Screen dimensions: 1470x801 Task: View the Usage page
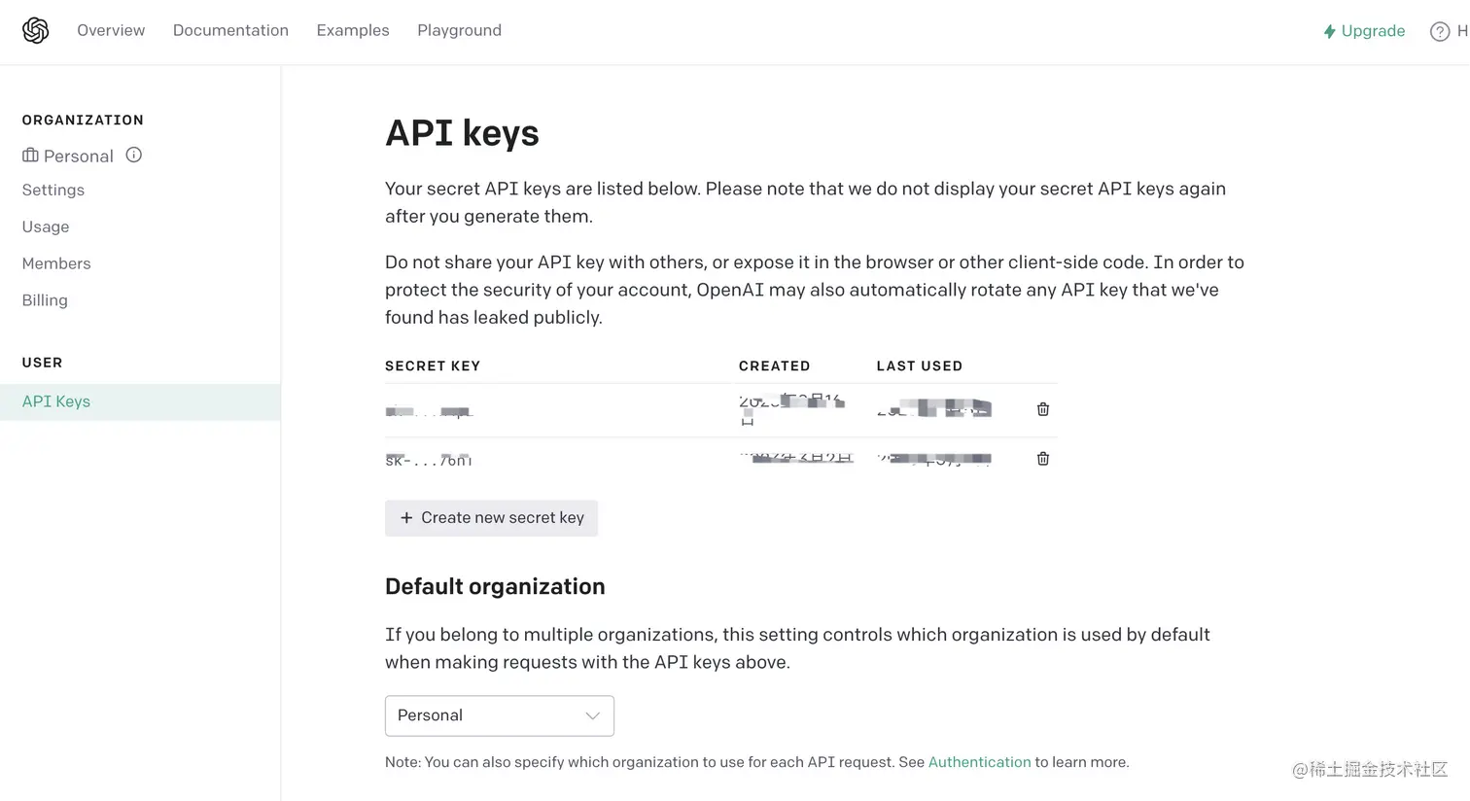pos(46,226)
